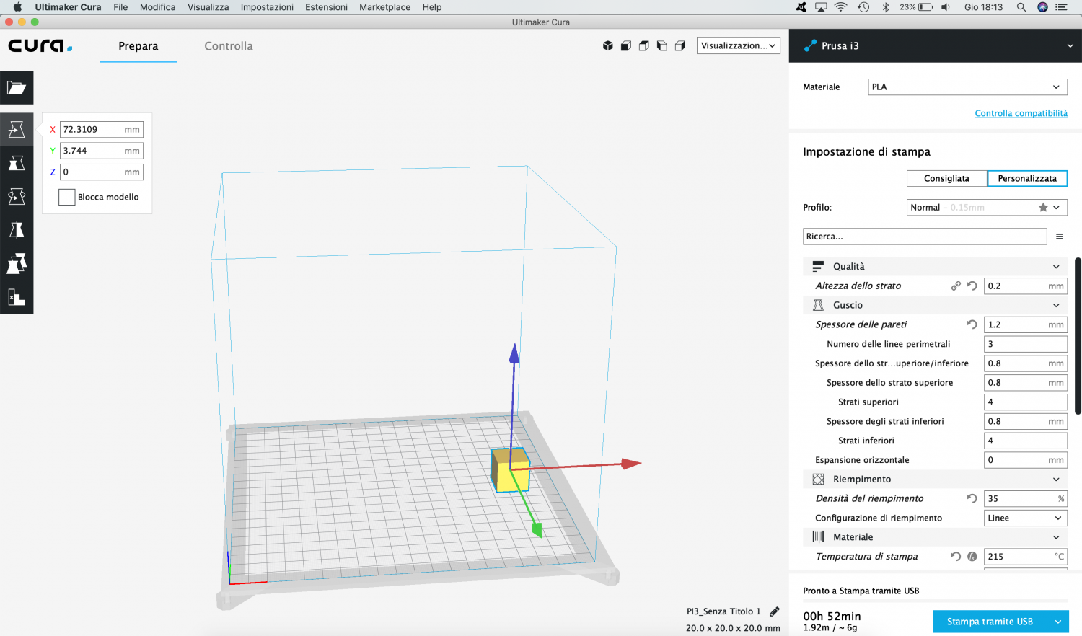This screenshot has width=1082, height=636.
Task: Switch to front view cube icon
Action: click(626, 46)
